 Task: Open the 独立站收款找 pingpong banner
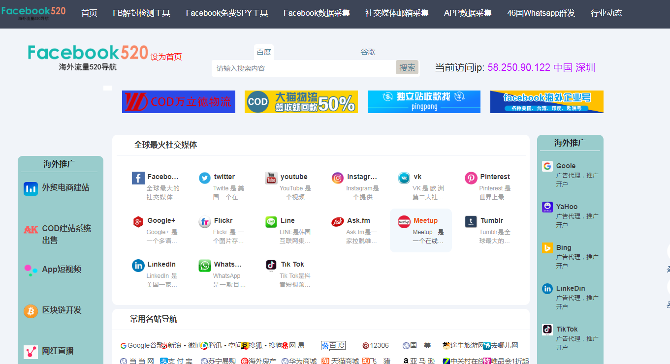424,102
